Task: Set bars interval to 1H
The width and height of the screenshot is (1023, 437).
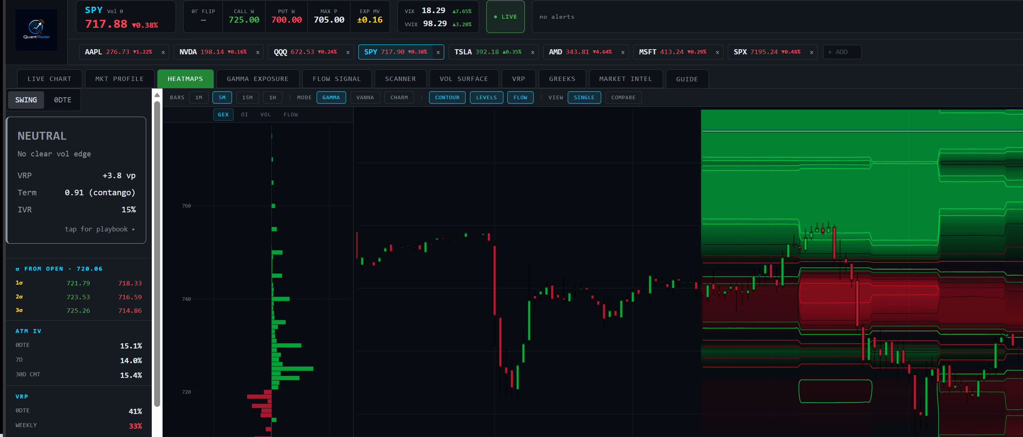Action: coord(273,98)
